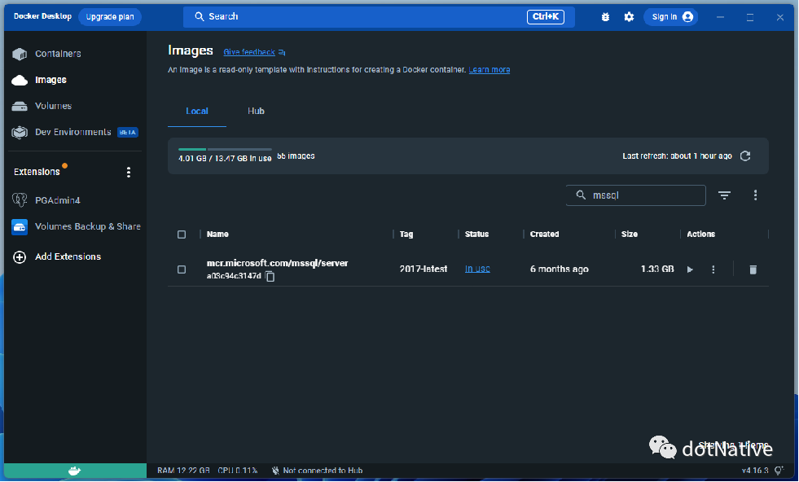Click image name mcr.microsoft.com/mssql/server
Screen dimensions: 799x482
click(277, 264)
